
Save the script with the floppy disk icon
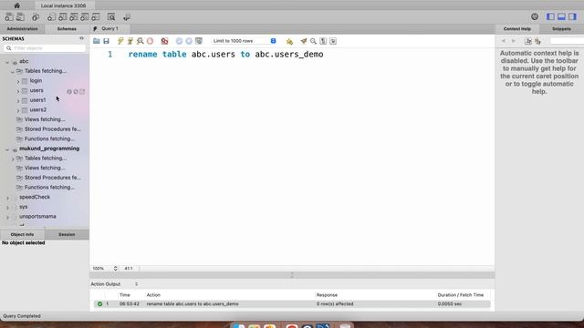tap(106, 41)
